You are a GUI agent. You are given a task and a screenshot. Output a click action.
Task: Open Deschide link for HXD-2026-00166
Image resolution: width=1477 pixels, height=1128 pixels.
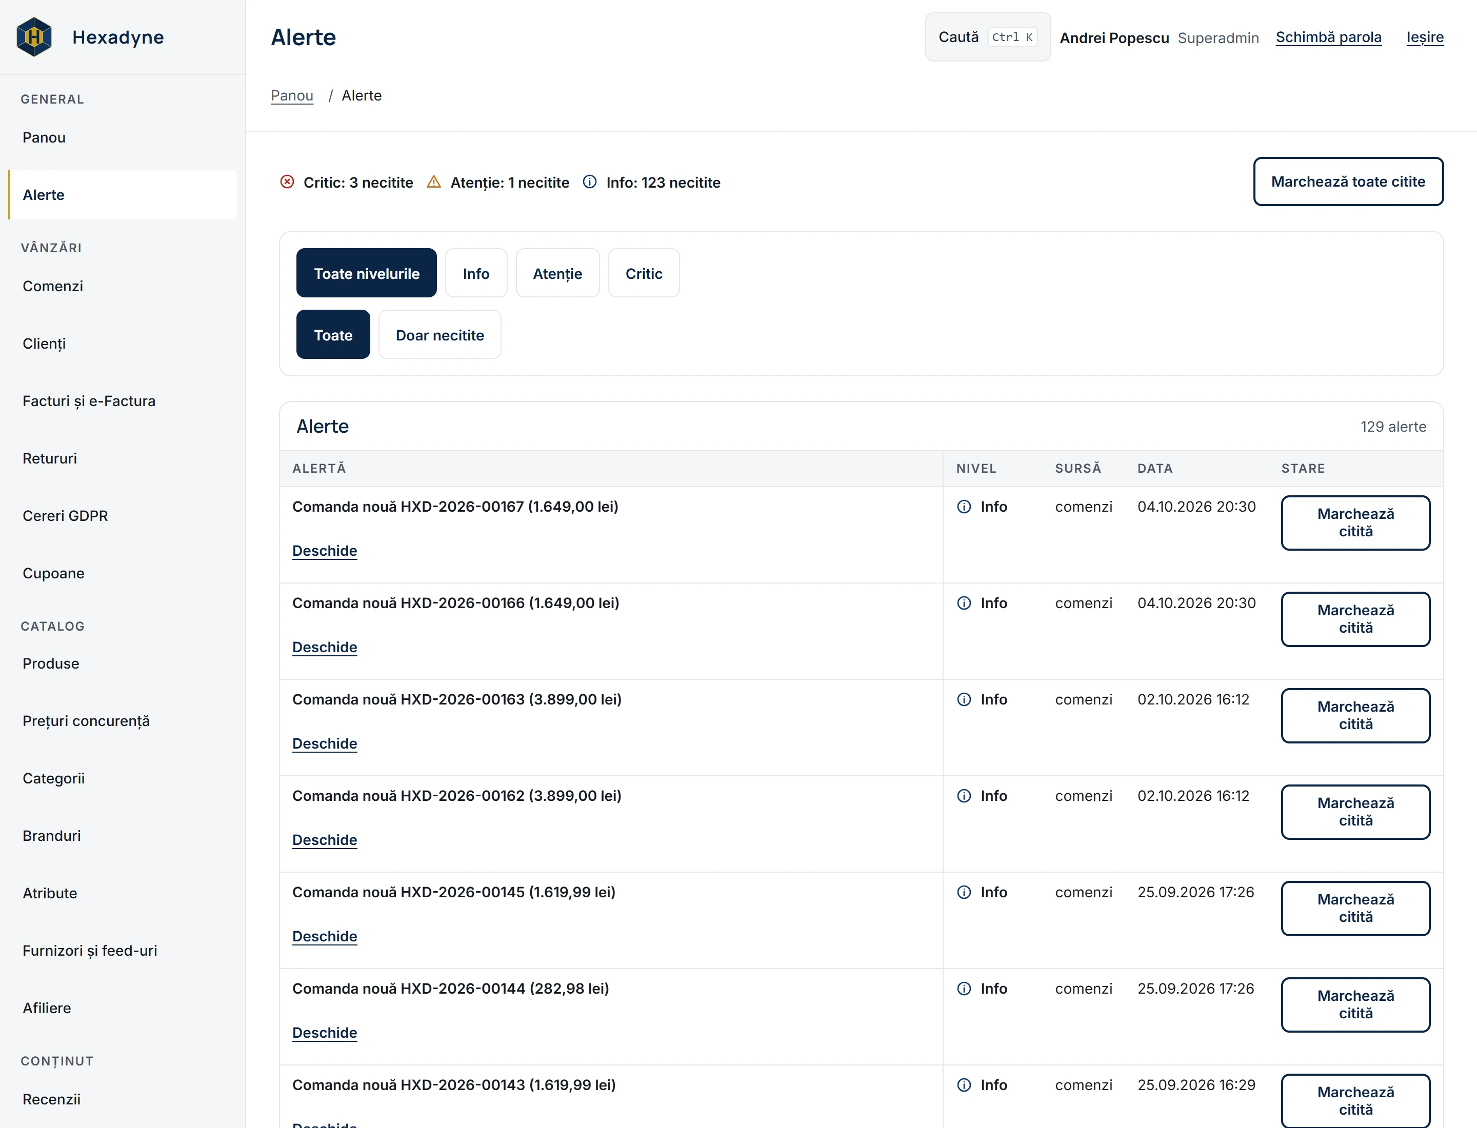coord(325,647)
